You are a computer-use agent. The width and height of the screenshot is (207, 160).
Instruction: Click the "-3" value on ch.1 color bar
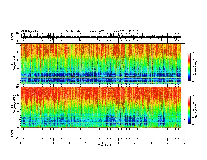(x=193, y=53)
